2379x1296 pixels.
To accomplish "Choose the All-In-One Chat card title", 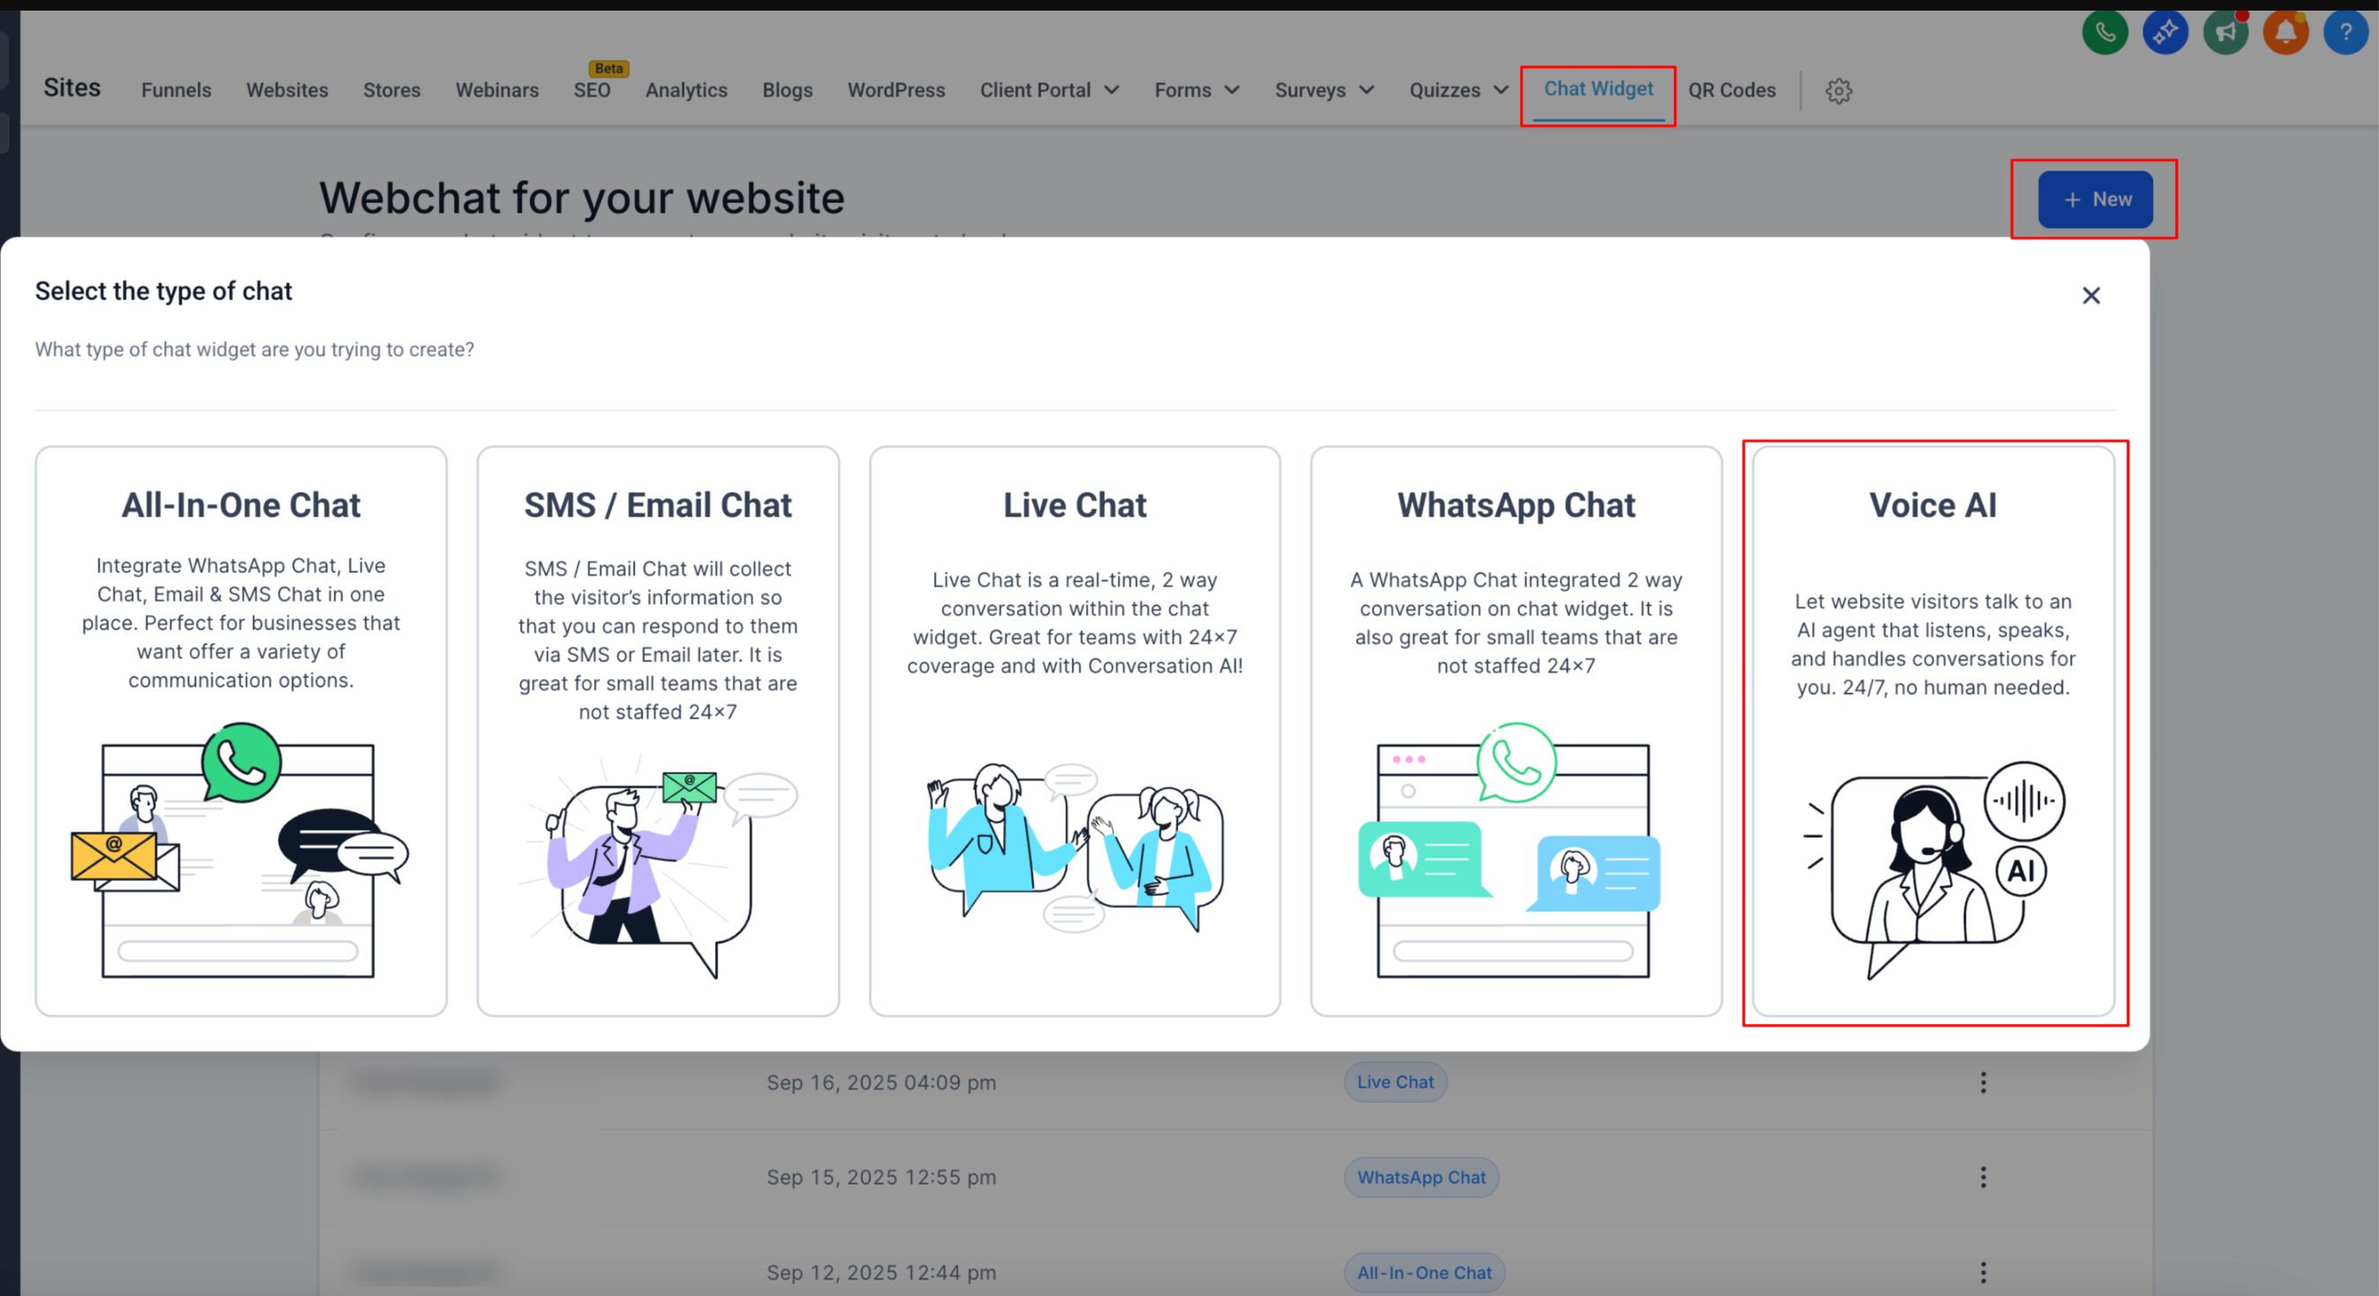I will click(x=241, y=505).
